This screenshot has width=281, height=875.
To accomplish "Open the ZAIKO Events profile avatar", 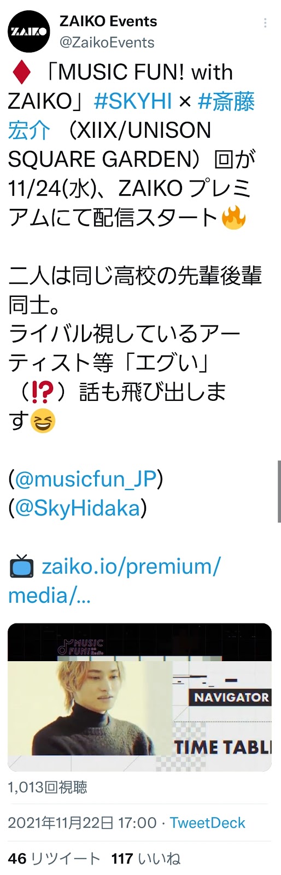I will (x=28, y=32).
